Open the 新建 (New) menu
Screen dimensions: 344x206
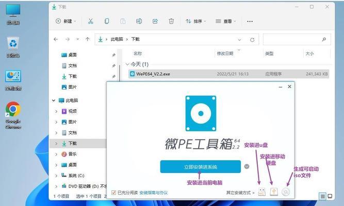click(66, 21)
